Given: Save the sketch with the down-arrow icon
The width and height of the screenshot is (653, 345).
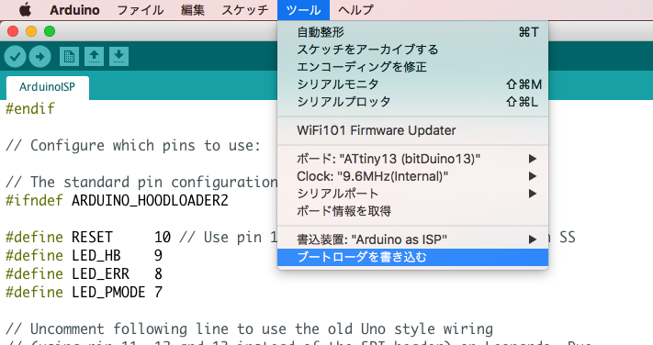Looking at the screenshot, I should (x=119, y=56).
